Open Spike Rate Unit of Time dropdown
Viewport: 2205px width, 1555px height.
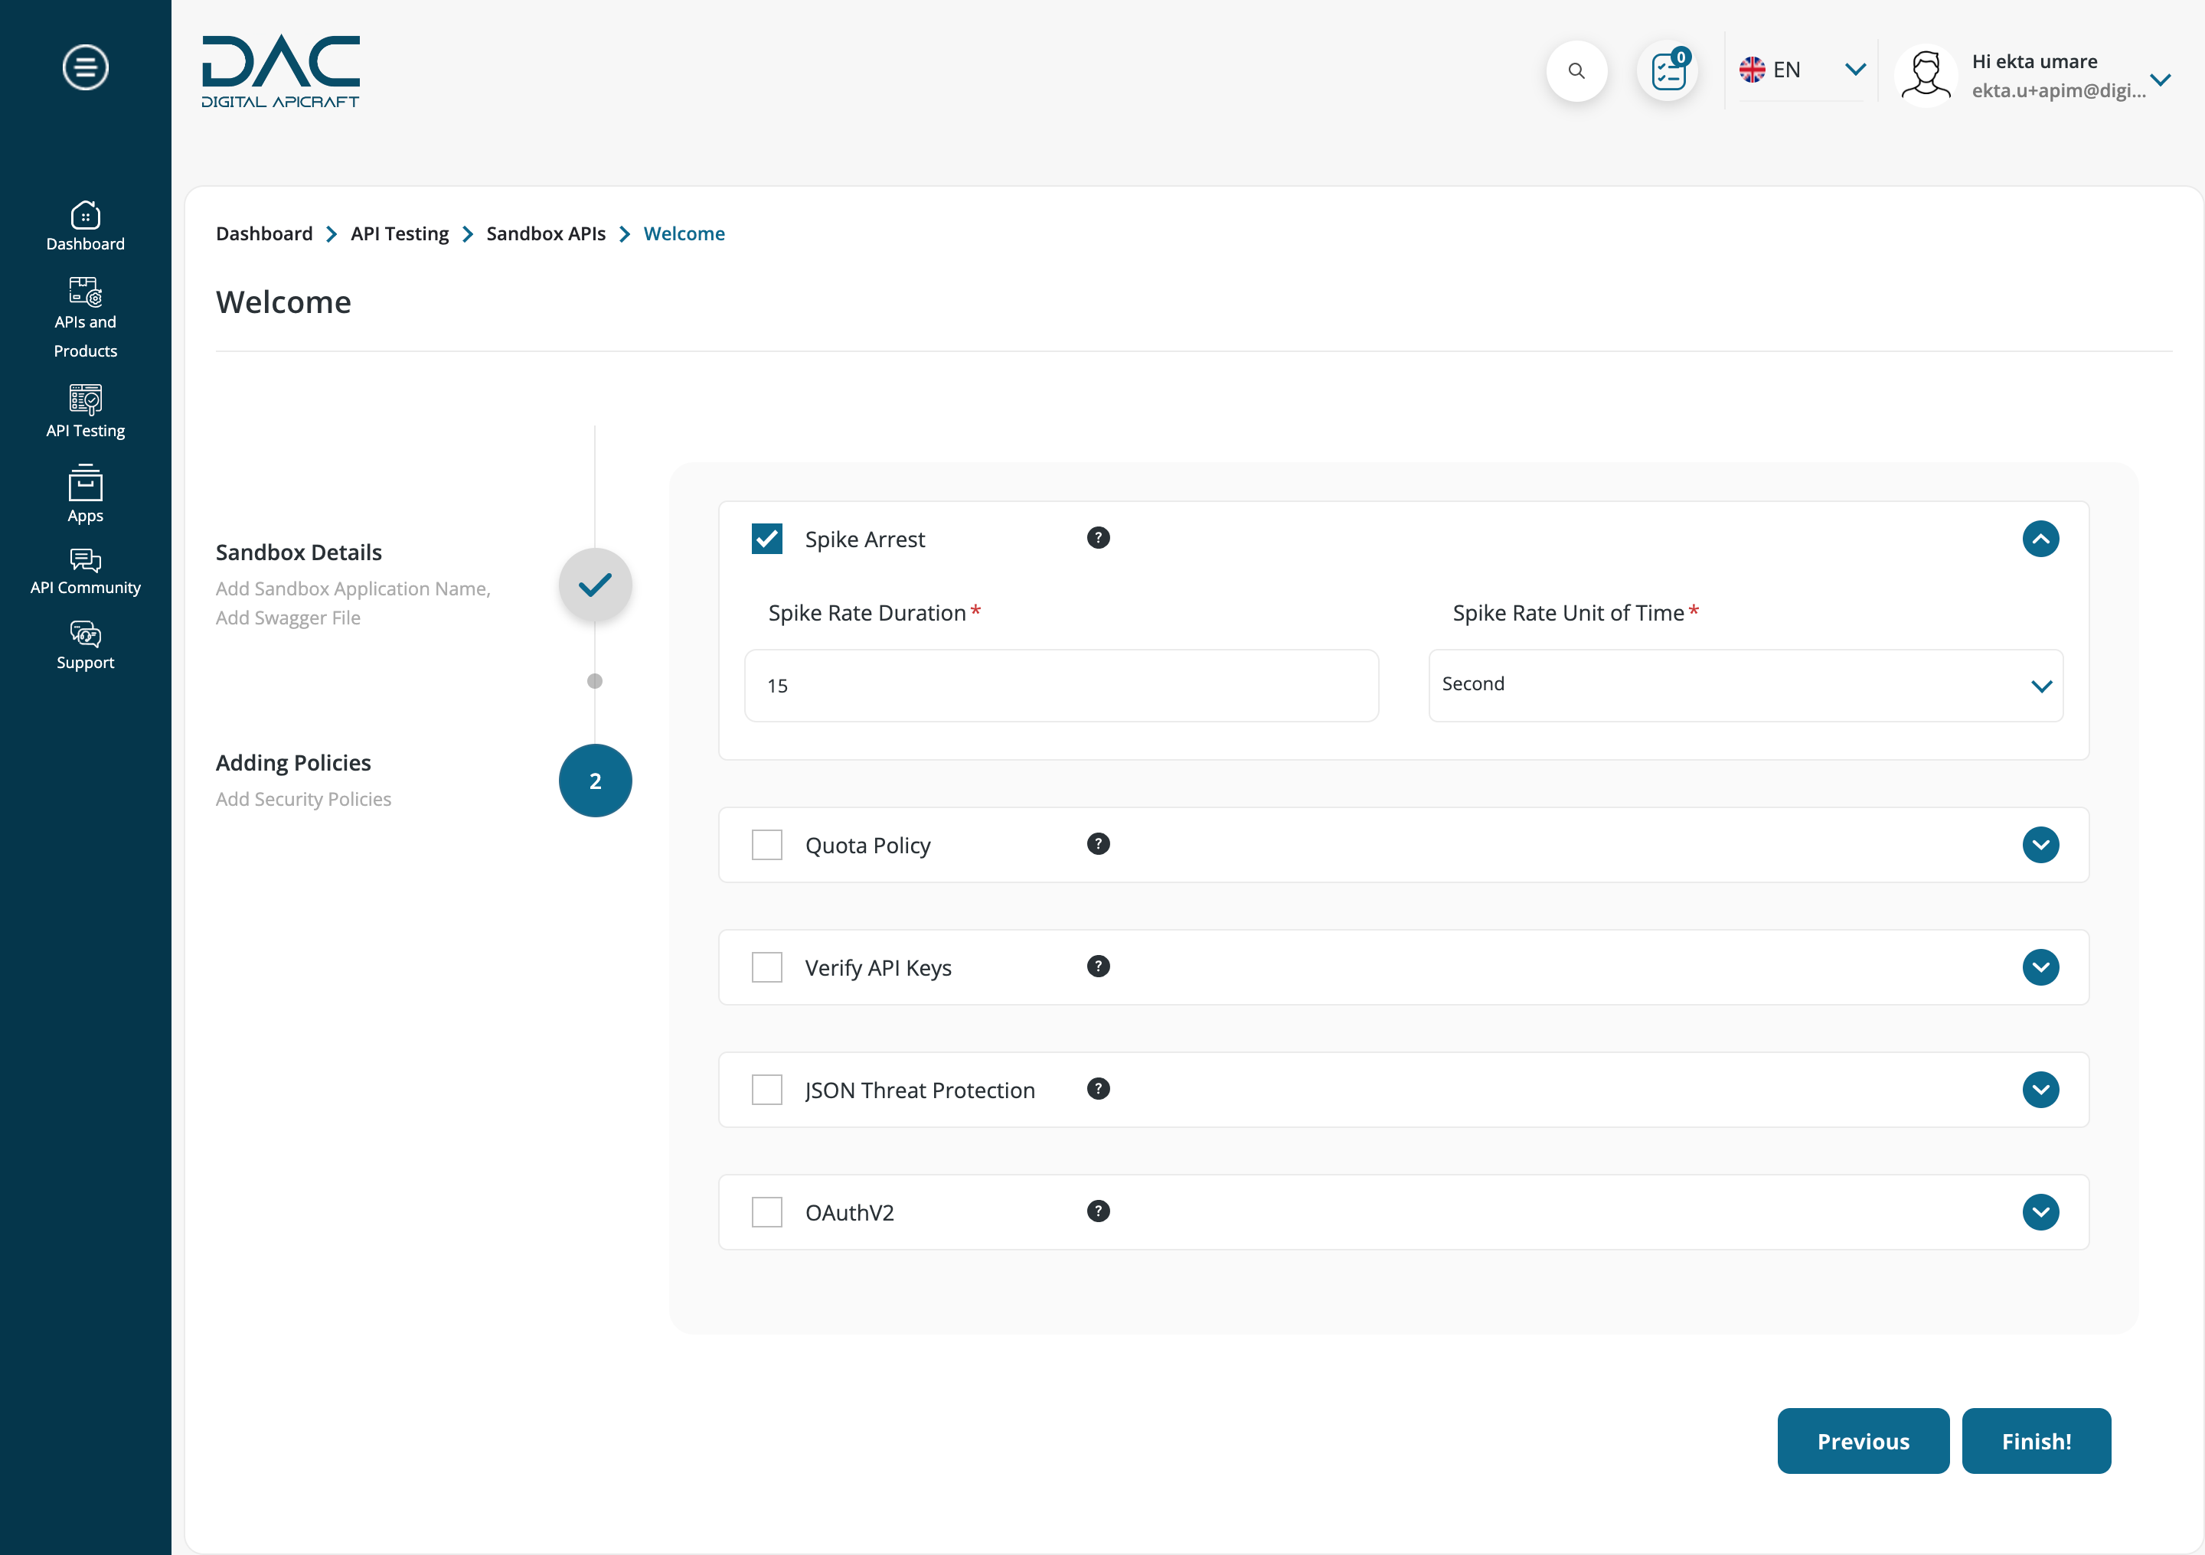tap(1745, 686)
